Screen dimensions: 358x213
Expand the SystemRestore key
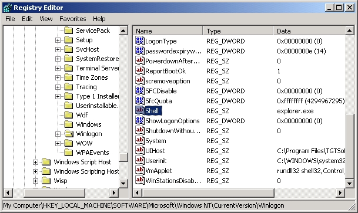click(58, 59)
